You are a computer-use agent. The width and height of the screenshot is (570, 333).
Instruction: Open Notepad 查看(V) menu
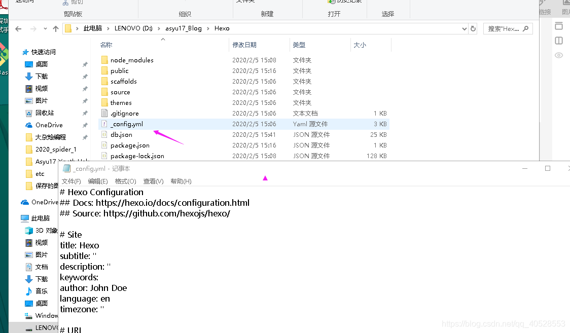click(154, 181)
